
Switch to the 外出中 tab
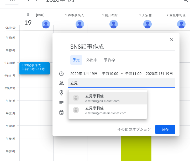coord(92,60)
